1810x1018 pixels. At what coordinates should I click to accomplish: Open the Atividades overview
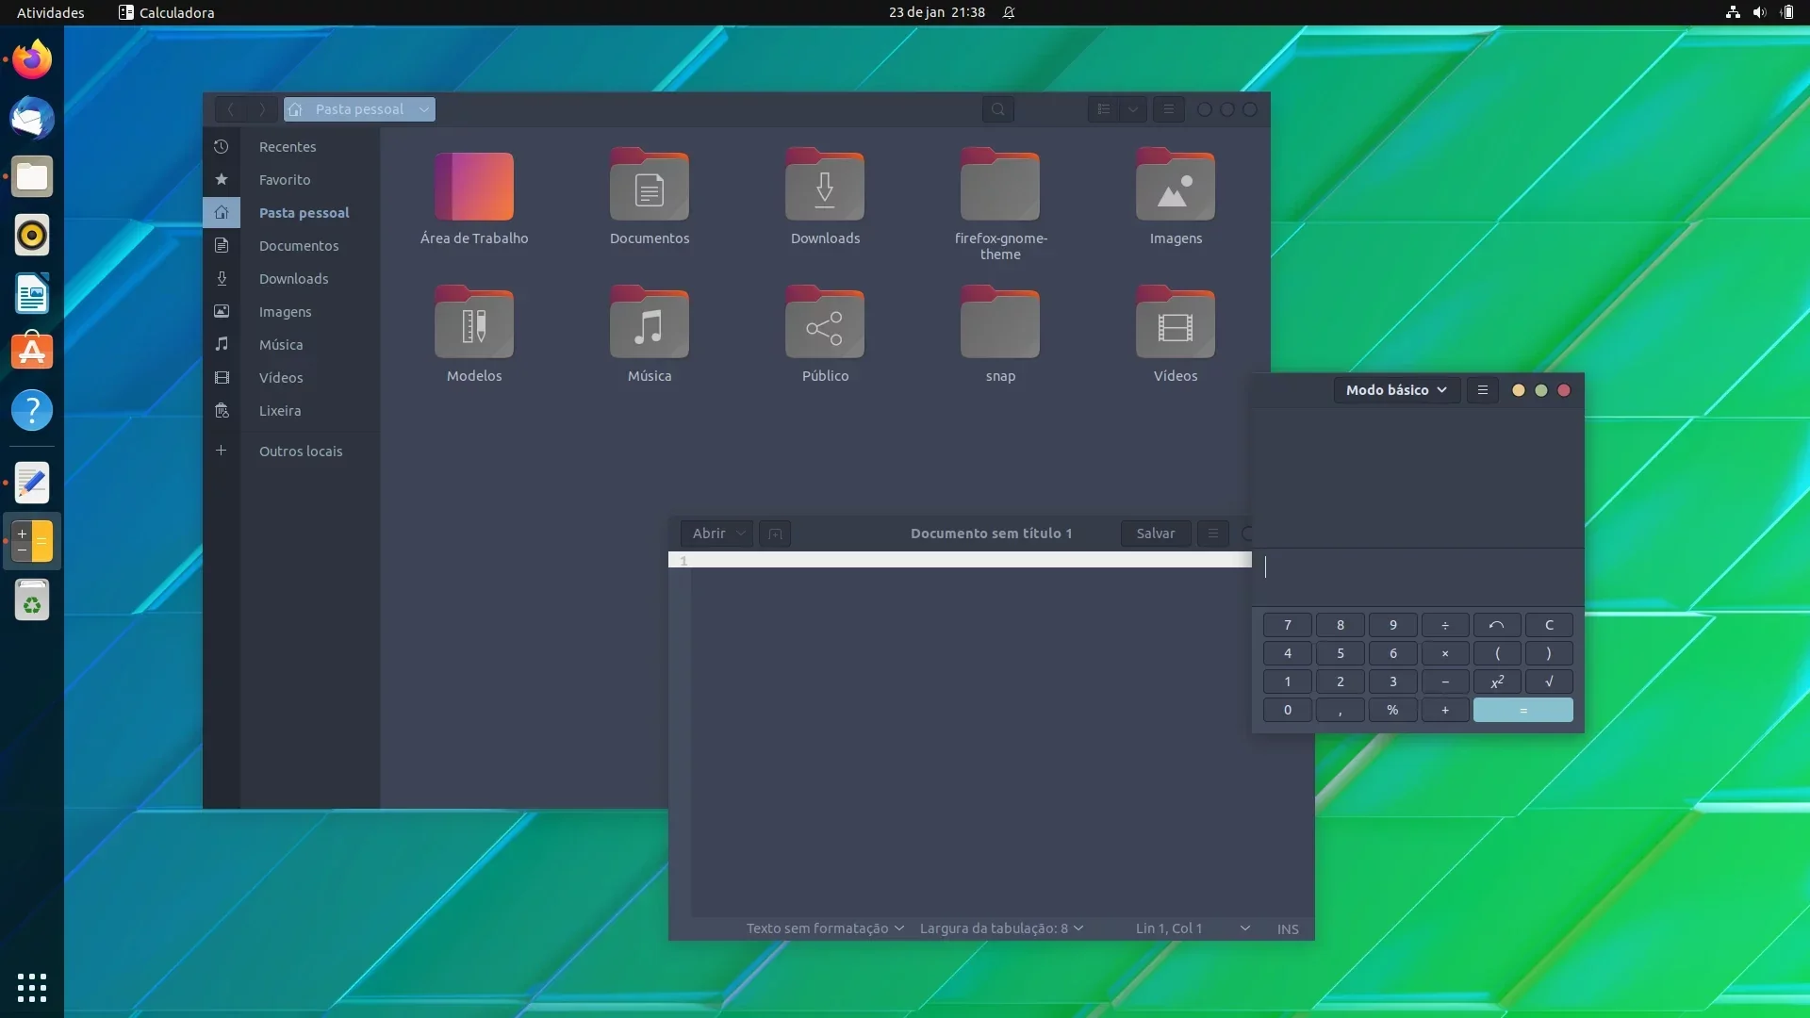click(x=51, y=12)
